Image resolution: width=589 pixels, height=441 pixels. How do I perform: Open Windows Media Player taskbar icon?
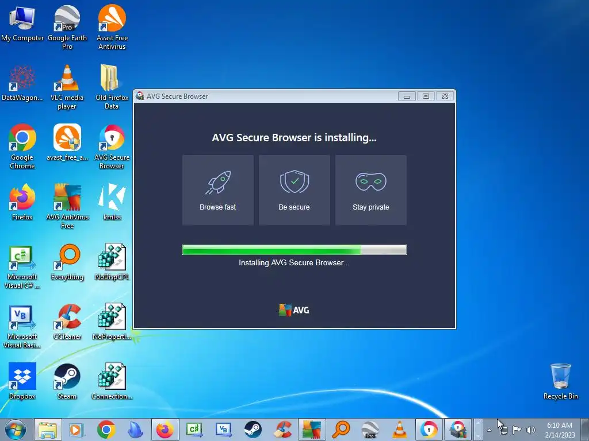[77, 430]
